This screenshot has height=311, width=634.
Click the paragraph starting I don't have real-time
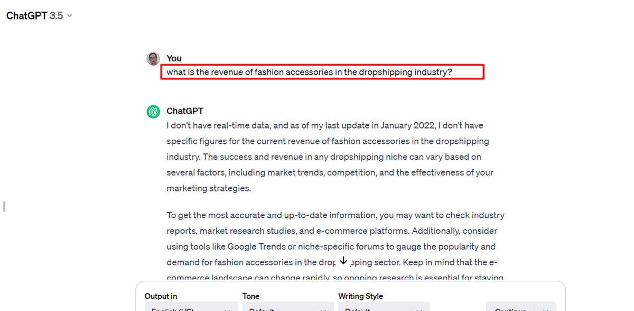(x=330, y=157)
